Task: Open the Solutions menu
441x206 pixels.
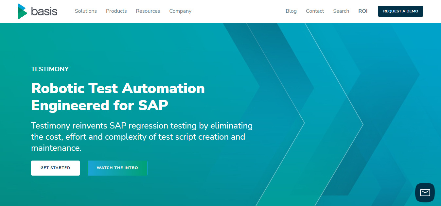Action: point(86,11)
